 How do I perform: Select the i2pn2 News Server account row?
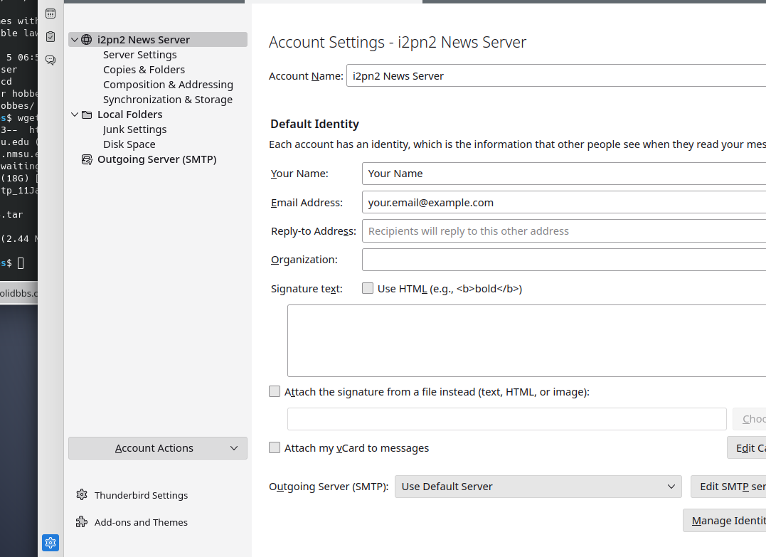click(x=158, y=40)
